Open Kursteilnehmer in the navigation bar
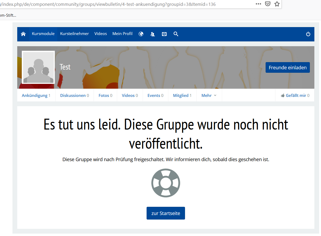The height and width of the screenshot is (236, 321). tap(74, 34)
